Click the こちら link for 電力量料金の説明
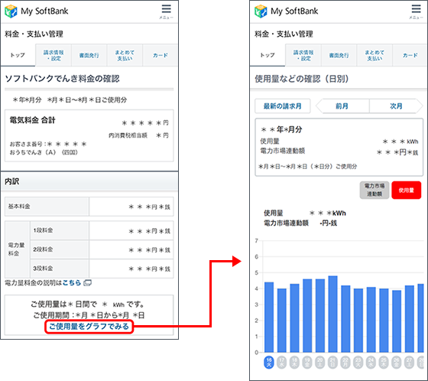The height and width of the screenshot is (381, 428). pos(72,282)
